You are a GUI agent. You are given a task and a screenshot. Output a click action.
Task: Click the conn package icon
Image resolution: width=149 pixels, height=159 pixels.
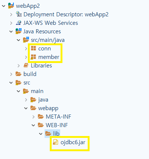33,48
